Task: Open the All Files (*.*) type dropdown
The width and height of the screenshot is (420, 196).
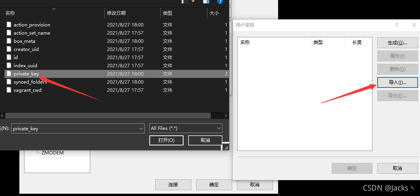Action: pos(186,128)
